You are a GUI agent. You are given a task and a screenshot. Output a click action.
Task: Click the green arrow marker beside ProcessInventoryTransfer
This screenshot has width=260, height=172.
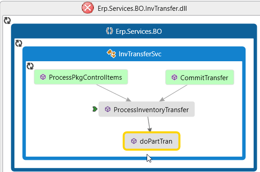(95, 109)
